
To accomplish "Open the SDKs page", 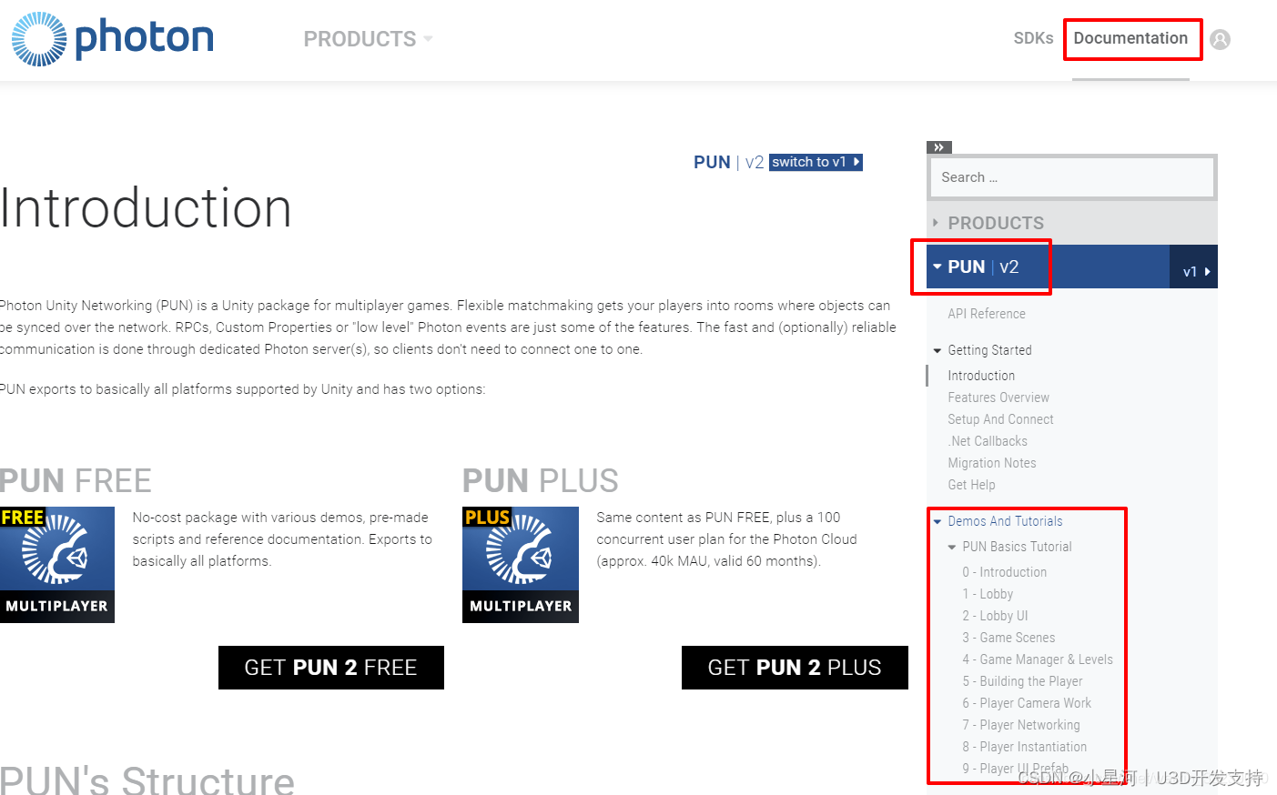I will [1033, 38].
